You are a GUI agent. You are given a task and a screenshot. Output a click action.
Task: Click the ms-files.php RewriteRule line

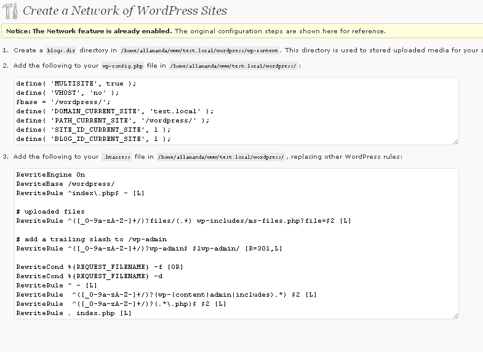pyautogui.click(x=183, y=221)
